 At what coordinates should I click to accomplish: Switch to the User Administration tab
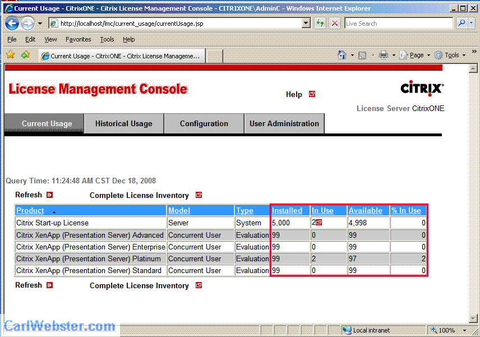click(x=284, y=123)
